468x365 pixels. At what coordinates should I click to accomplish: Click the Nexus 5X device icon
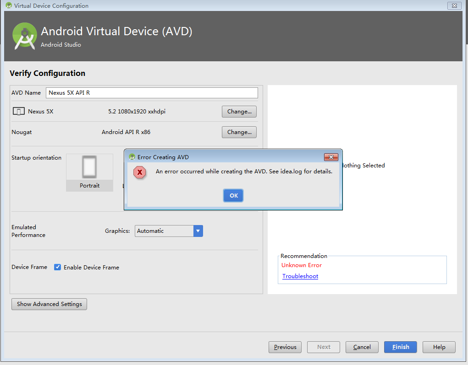(18, 111)
